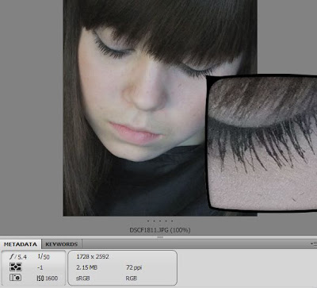
Task: Click the shutter speed 1/50 value
Action: pos(44,256)
